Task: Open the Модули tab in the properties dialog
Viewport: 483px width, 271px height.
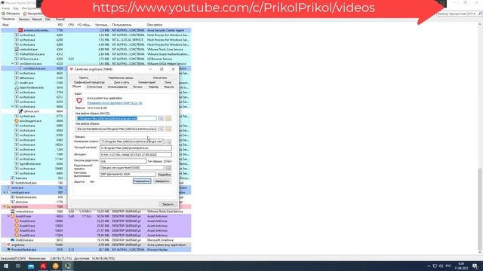Action: (169, 87)
